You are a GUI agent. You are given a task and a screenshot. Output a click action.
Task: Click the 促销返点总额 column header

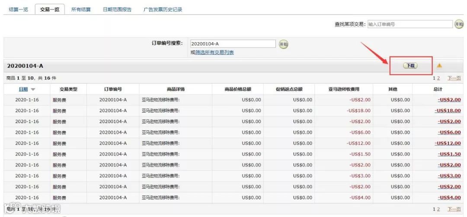tap(289, 89)
